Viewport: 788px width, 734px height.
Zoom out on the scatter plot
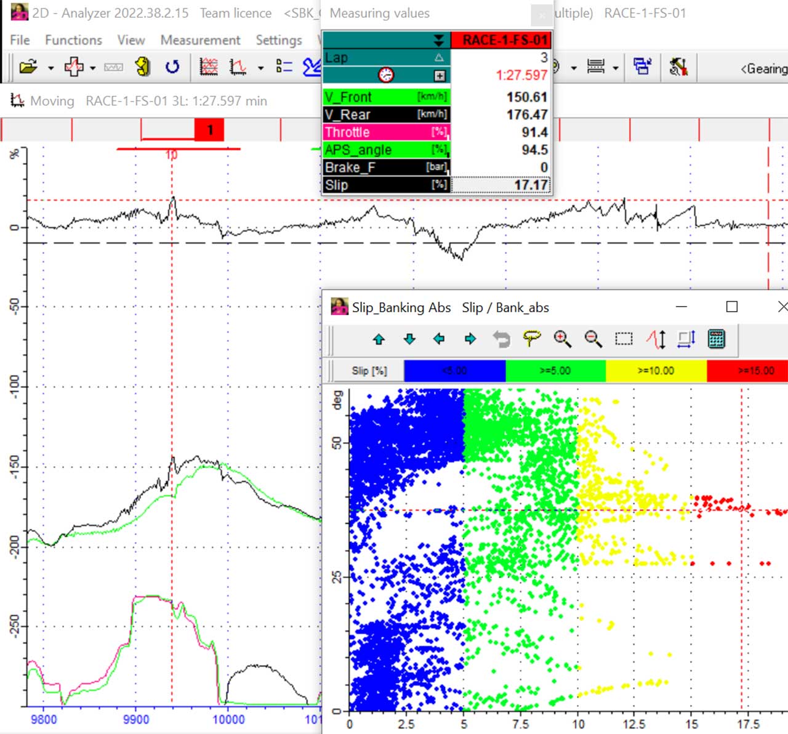pyautogui.click(x=593, y=339)
